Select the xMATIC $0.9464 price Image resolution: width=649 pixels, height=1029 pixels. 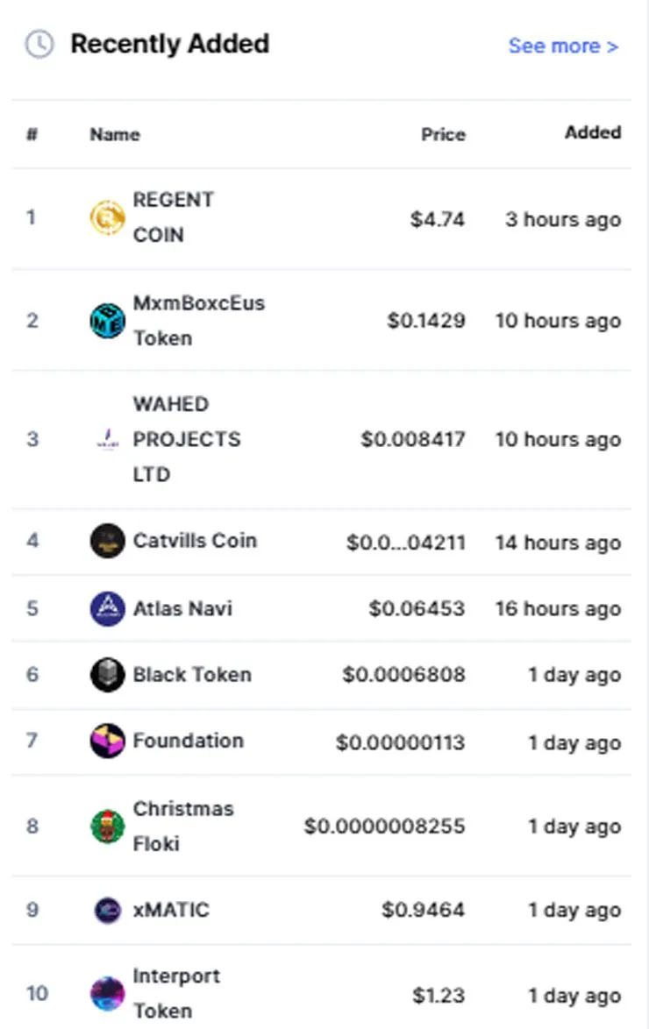pyautogui.click(x=423, y=910)
